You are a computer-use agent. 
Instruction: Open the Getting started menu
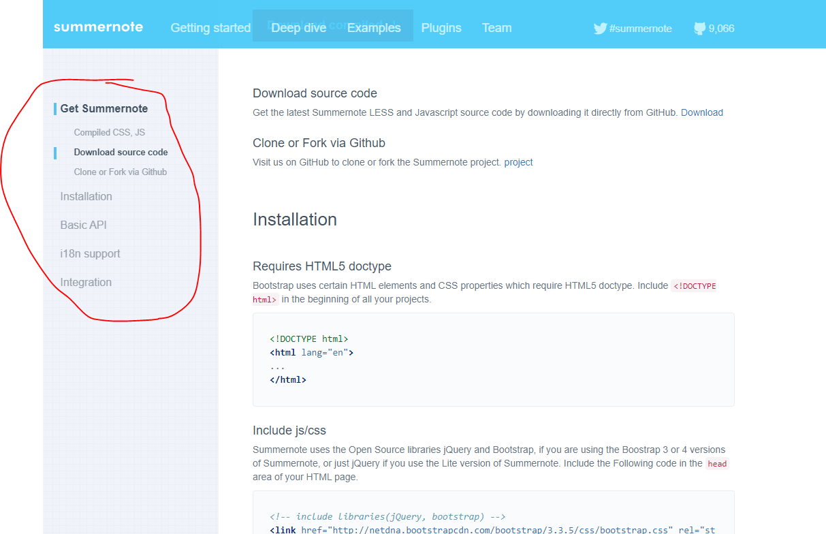click(x=210, y=28)
